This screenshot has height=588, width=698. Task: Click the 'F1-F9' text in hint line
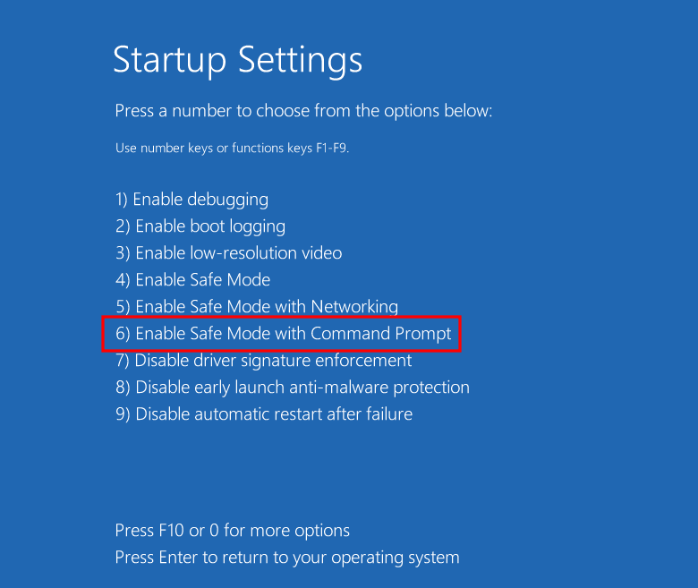(x=328, y=148)
